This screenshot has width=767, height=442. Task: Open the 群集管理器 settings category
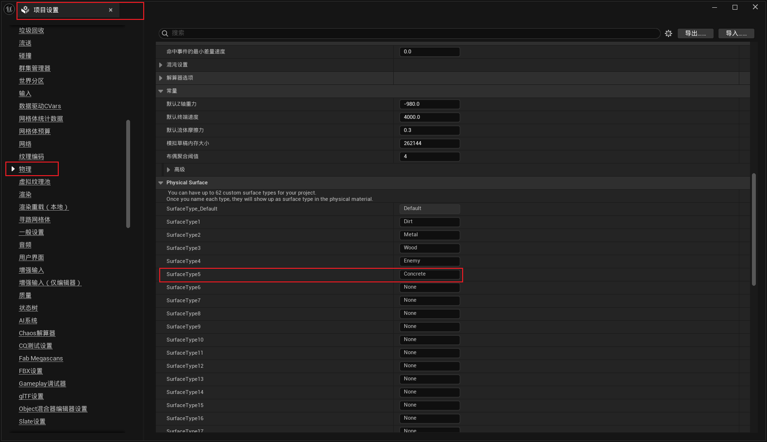click(34, 68)
